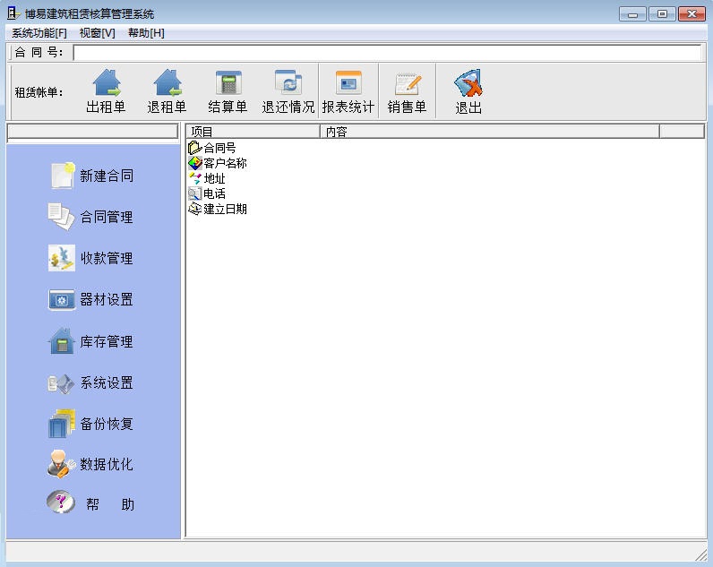The image size is (713, 567).
Task: Minimize the 博易建筑租赁核算管理系统 window
Action: 632,14
